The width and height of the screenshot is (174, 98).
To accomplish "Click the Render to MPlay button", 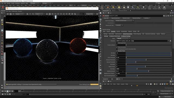I will click(136, 18).
